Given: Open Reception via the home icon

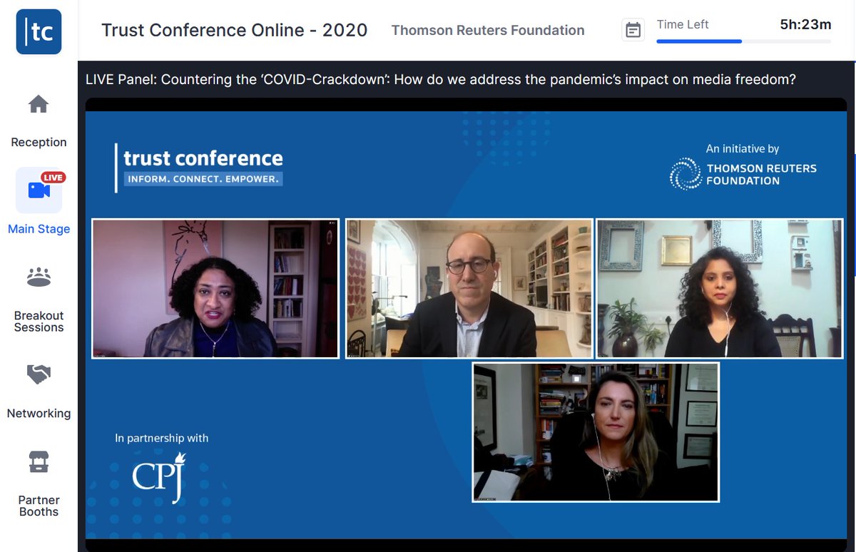Looking at the screenshot, I should [x=39, y=104].
